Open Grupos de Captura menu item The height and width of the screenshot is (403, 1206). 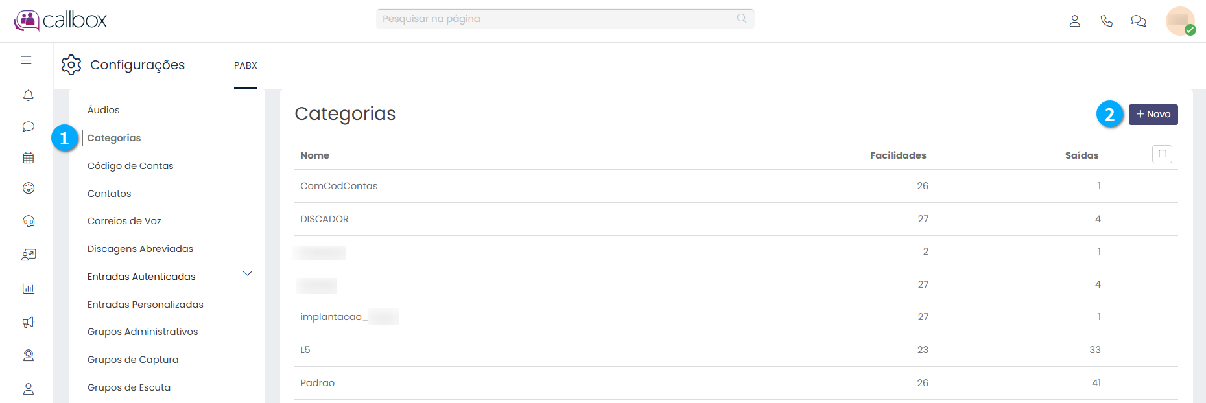pos(133,360)
